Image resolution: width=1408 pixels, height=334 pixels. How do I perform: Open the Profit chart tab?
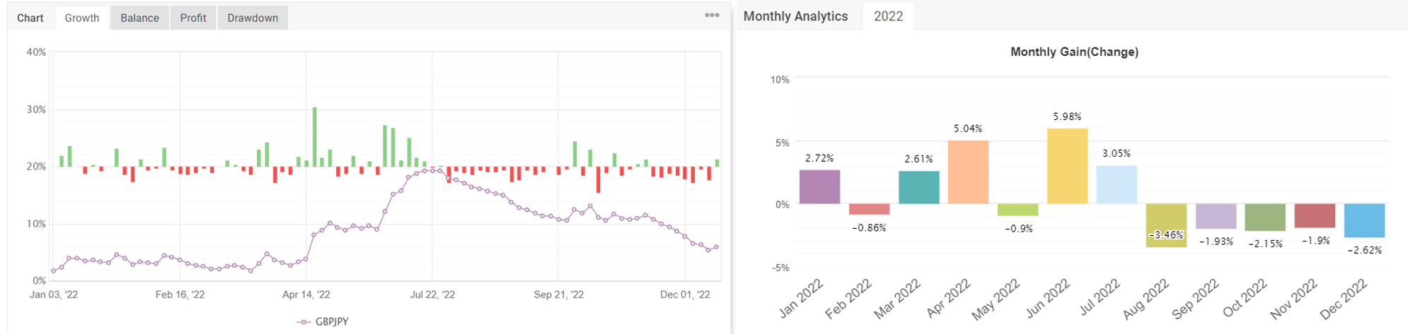tap(192, 18)
